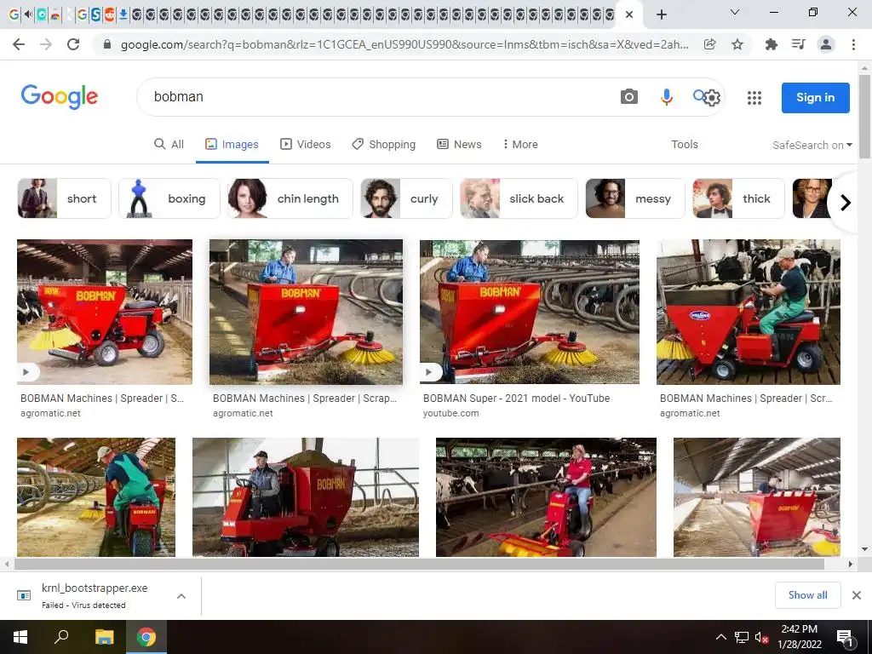Select the 'boxing' filter chip
Viewport: 872px width, 654px height.
click(x=169, y=198)
